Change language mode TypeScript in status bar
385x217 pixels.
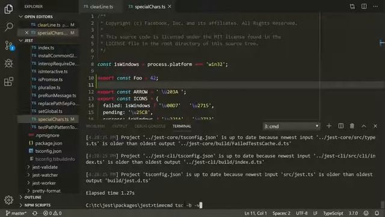tap(333, 213)
